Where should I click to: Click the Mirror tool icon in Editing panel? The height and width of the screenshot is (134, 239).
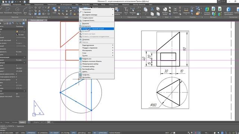[x=40, y=11]
